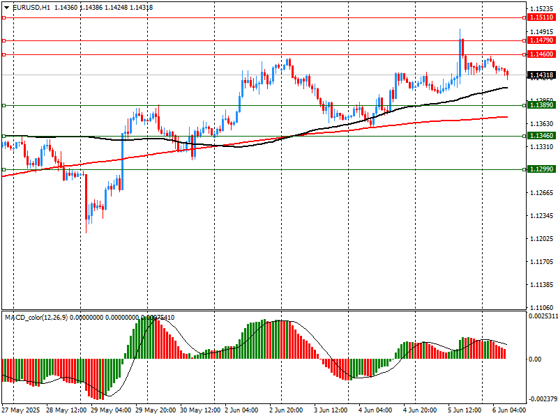
Task: Select the 1.12990 price level tag
Action: [x=541, y=169]
